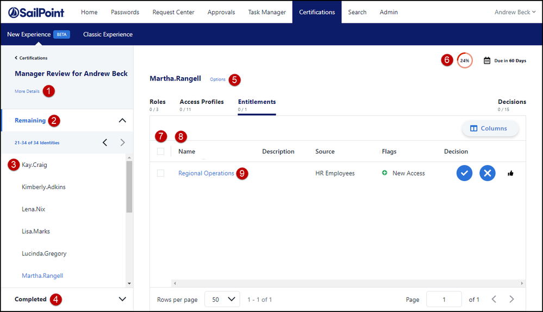The height and width of the screenshot is (312, 543).
Task: Approve Regional Operations with the checkmark icon
Action: coord(464,173)
